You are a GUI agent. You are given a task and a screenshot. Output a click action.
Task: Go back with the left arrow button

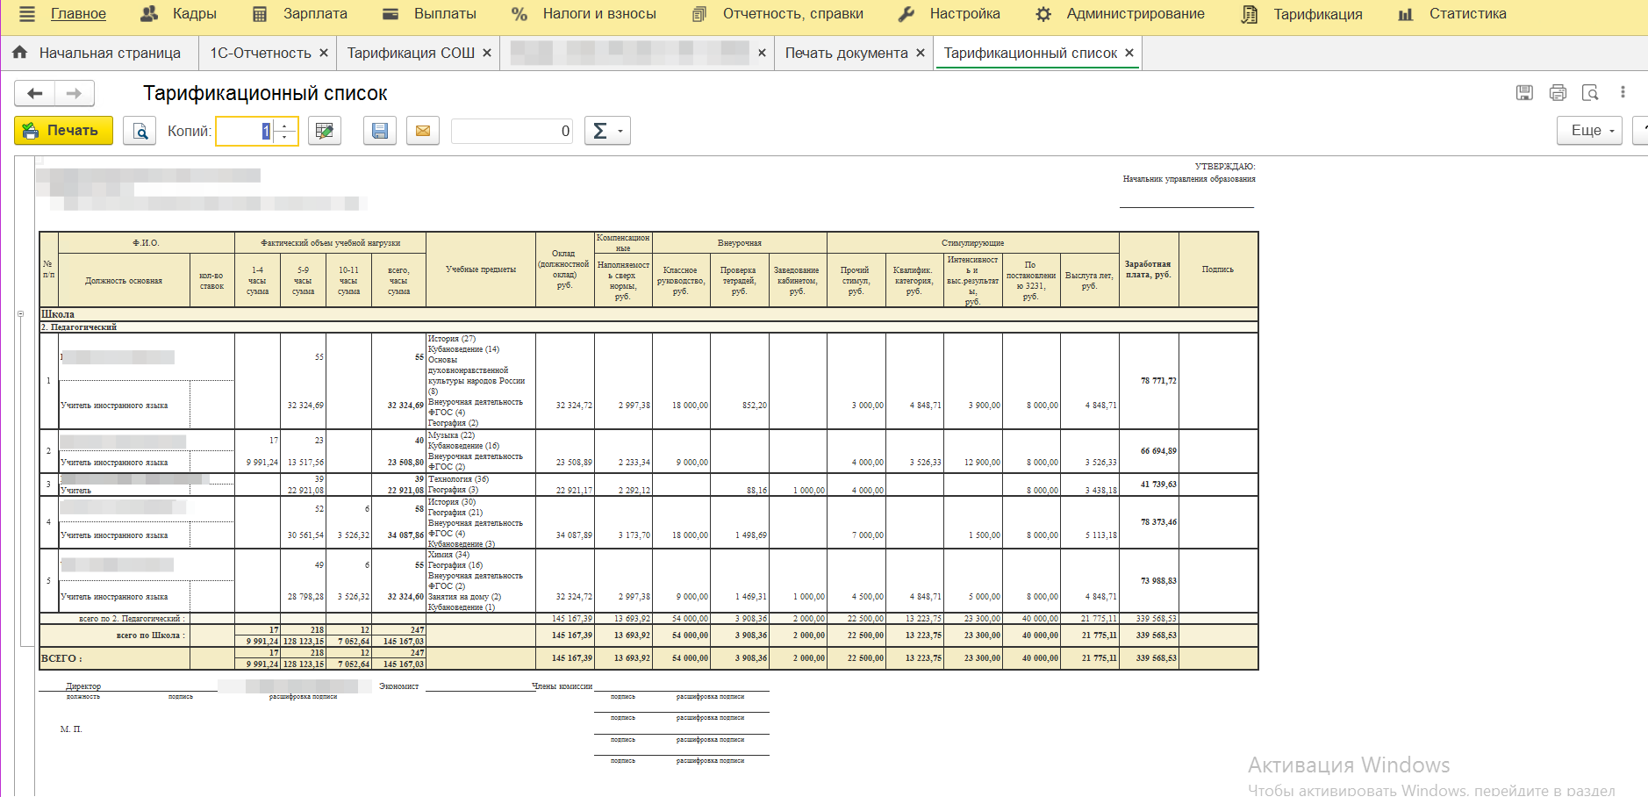point(35,93)
